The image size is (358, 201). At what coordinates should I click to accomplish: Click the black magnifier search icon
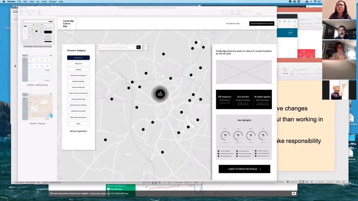point(138,47)
